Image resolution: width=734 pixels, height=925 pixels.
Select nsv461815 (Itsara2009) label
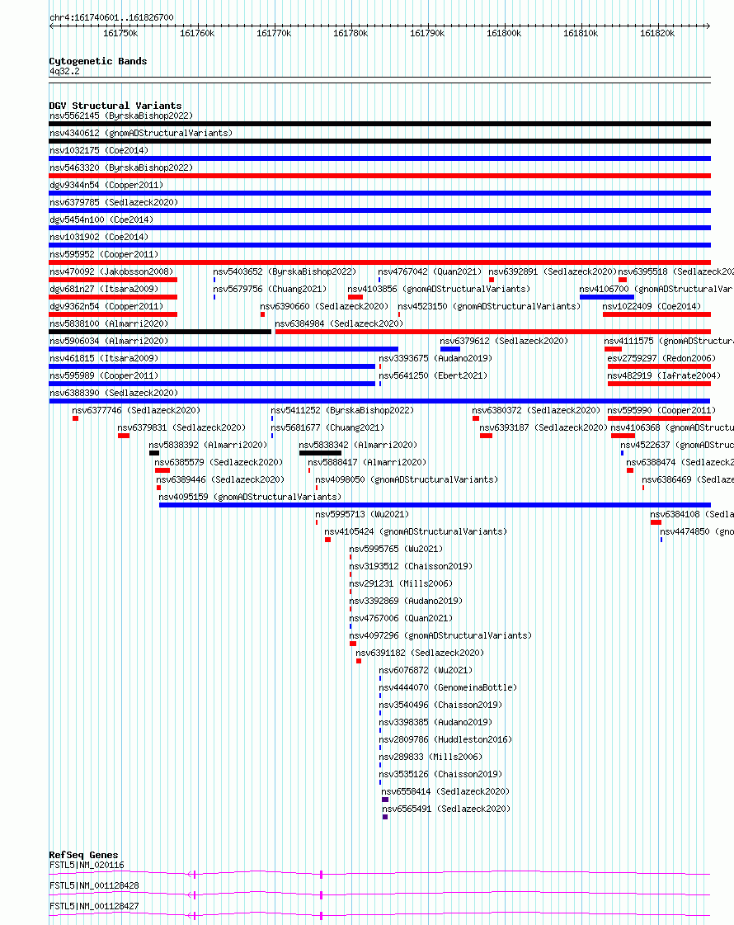coord(104,358)
